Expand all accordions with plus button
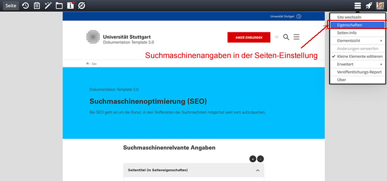This screenshot has width=387, height=181. pos(253,159)
